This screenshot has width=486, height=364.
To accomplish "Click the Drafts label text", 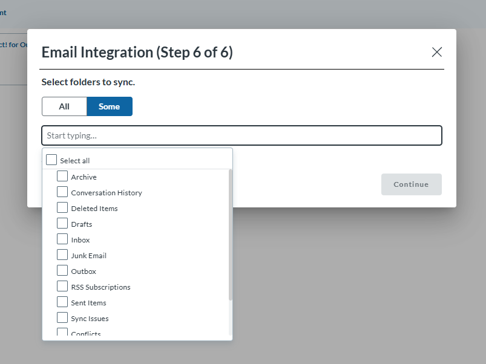I will [x=82, y=224].
